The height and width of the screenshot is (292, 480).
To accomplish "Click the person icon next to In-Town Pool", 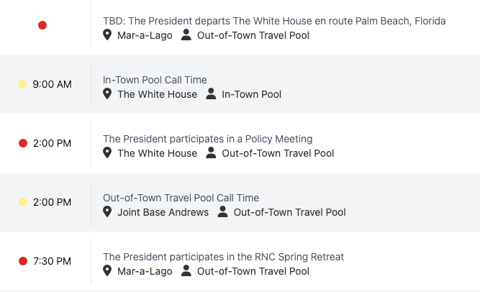I will pos(211,94).
